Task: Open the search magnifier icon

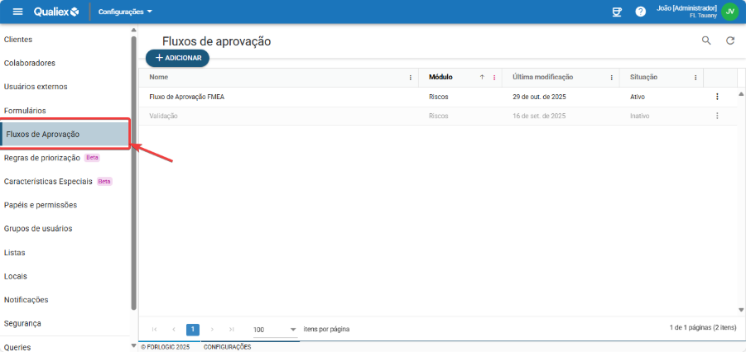Action: [706, 40]
